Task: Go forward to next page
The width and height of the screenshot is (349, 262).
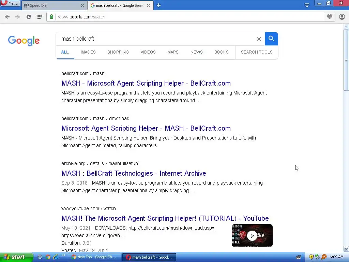Action: [x=18, y=17]
